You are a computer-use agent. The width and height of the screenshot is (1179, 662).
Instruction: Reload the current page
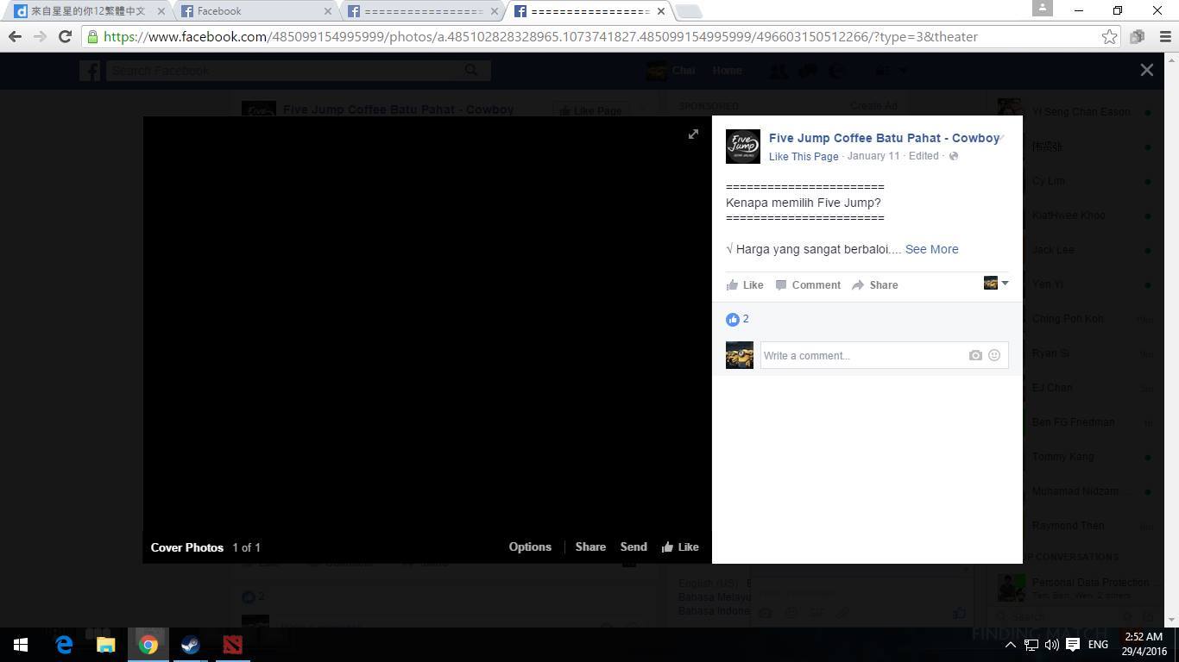65,36
